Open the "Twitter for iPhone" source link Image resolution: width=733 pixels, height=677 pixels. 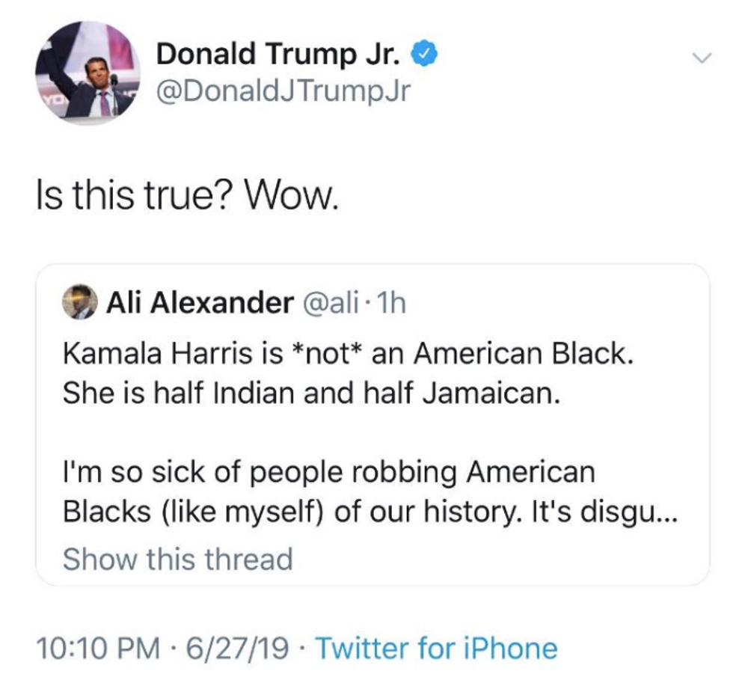tap(436, 648)
